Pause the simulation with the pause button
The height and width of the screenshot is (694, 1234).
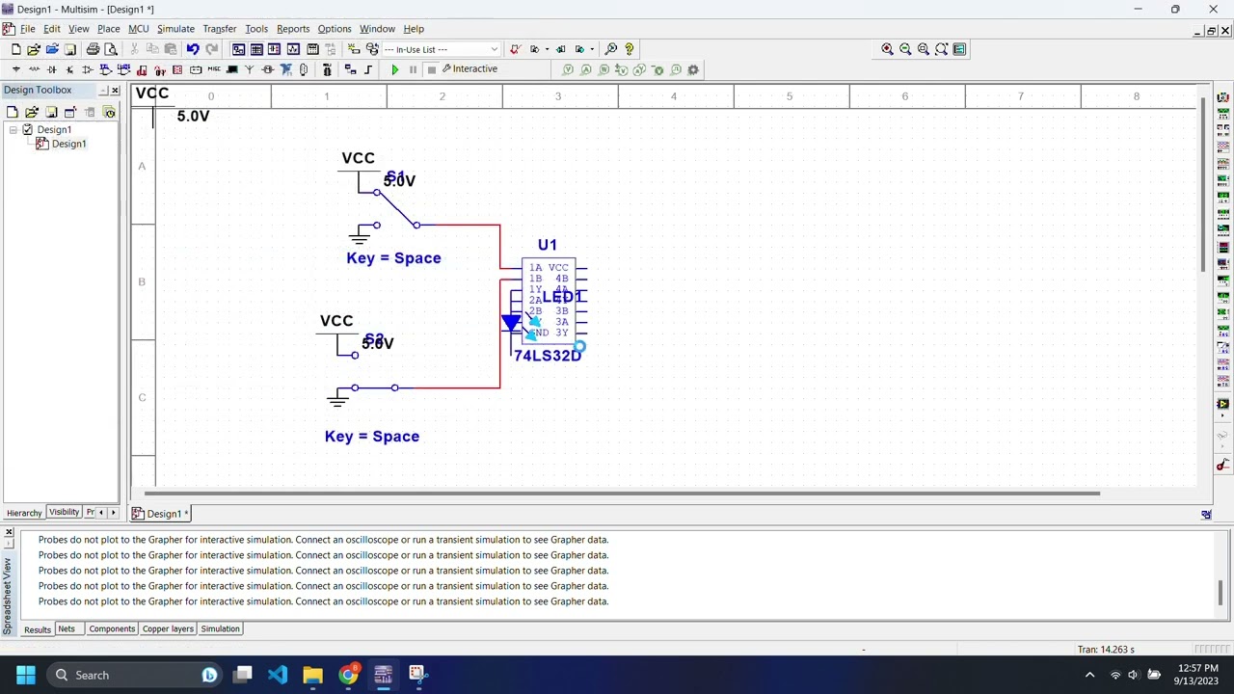(413, 69)
